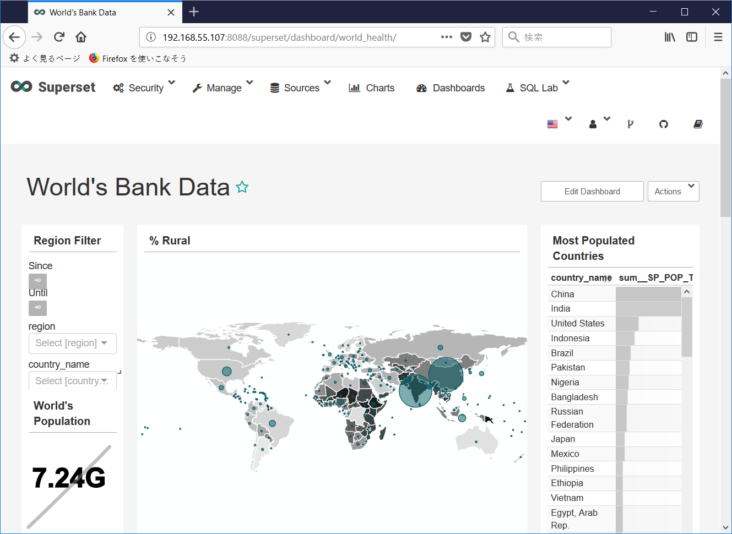This screenshot has width=732, height=534.
Task: Click the Firefox search input field
Action: [563, 37]
